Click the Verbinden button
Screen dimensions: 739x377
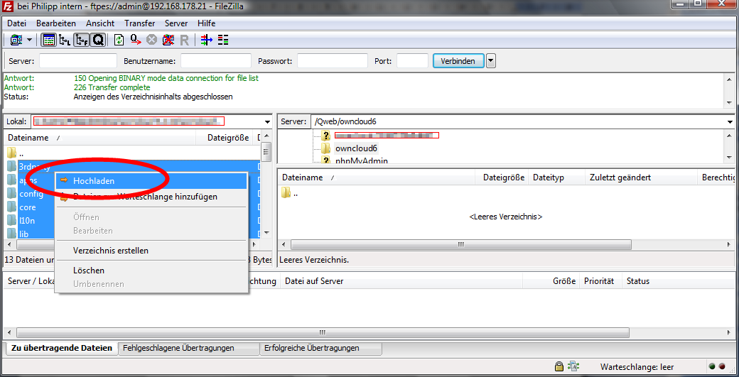tap(458, 61)
